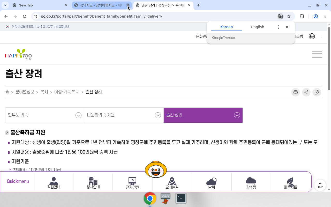Open the Chrome extensions puzzle icon
This screenshot has height=207, width=331.
(x=302, y=16)
